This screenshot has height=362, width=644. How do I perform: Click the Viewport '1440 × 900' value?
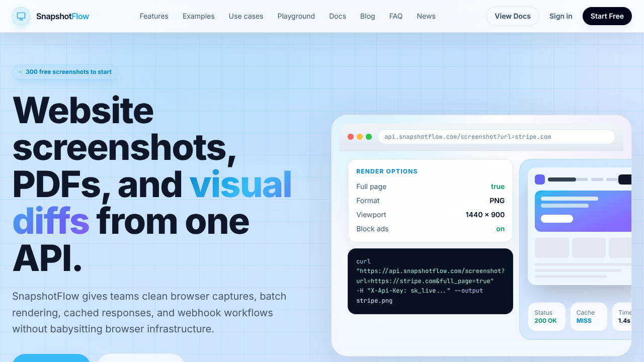tap(485, 215)
